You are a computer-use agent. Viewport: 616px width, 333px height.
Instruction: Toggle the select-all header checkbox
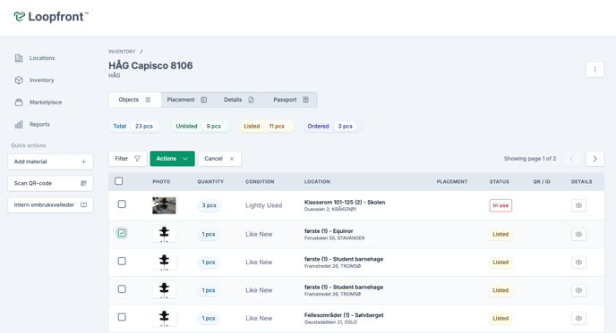119,181
